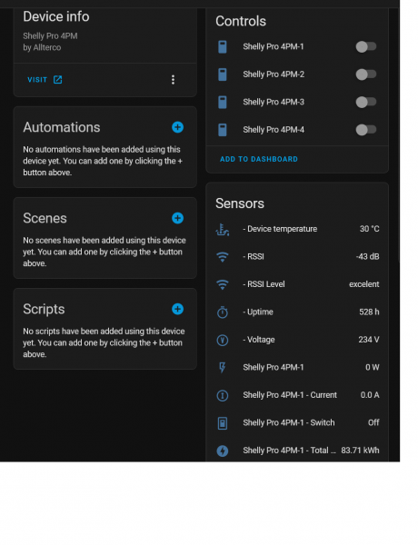
Task: Click the external link icon beside VISIT
Action: click(x=58, y=80)
